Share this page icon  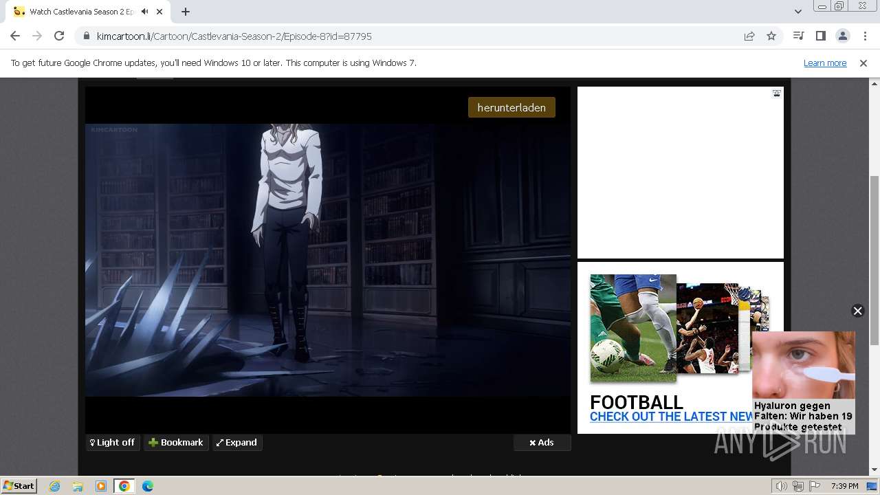(749, 36)
